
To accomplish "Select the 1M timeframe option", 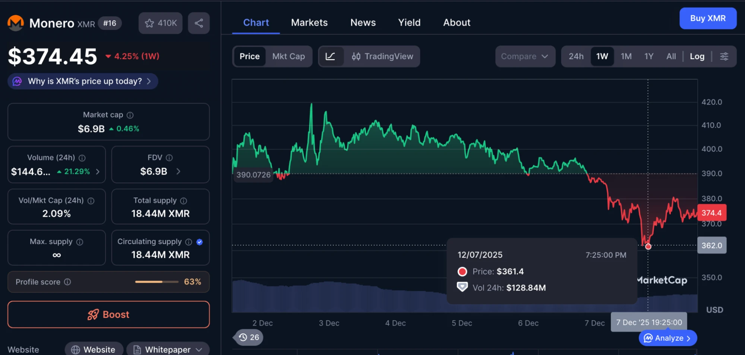I will point(626,56).
